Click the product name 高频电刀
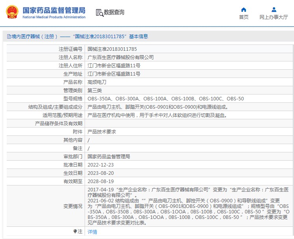294x239 pixels. (97, 82)
